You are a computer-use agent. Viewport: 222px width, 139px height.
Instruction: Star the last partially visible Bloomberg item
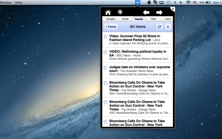click(x=105, y=121)
